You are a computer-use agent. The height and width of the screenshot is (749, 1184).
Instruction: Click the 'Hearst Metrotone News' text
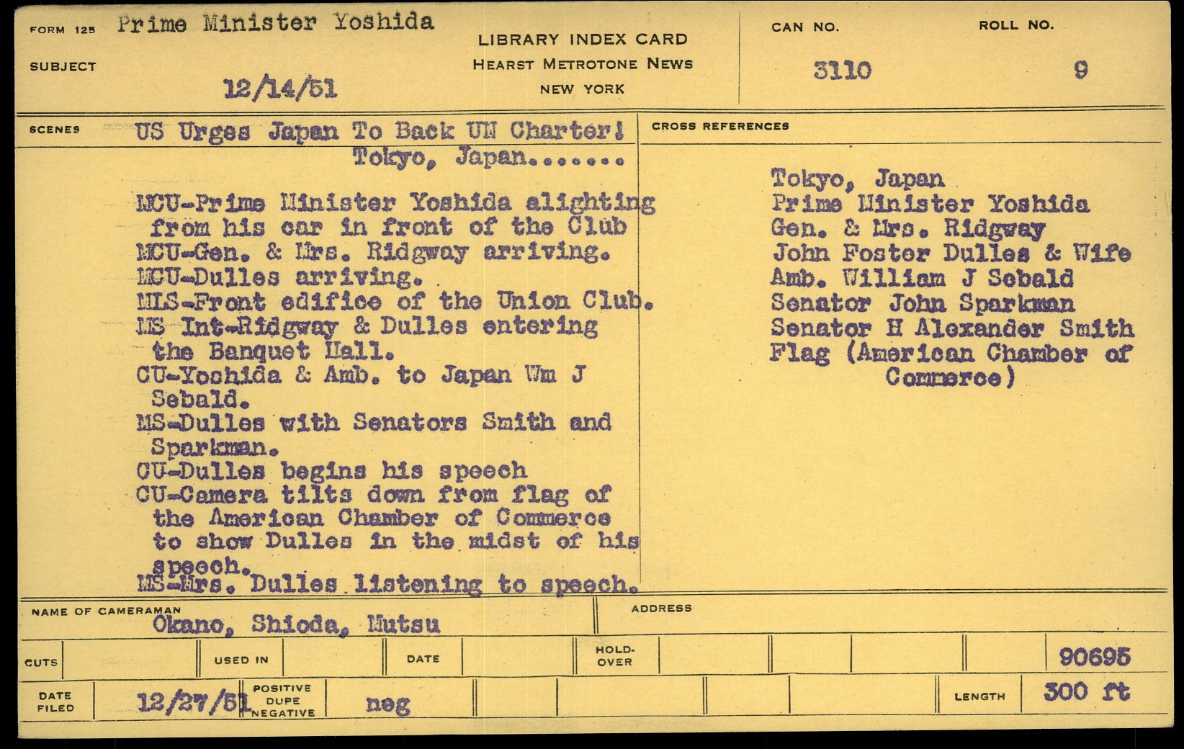582,64
